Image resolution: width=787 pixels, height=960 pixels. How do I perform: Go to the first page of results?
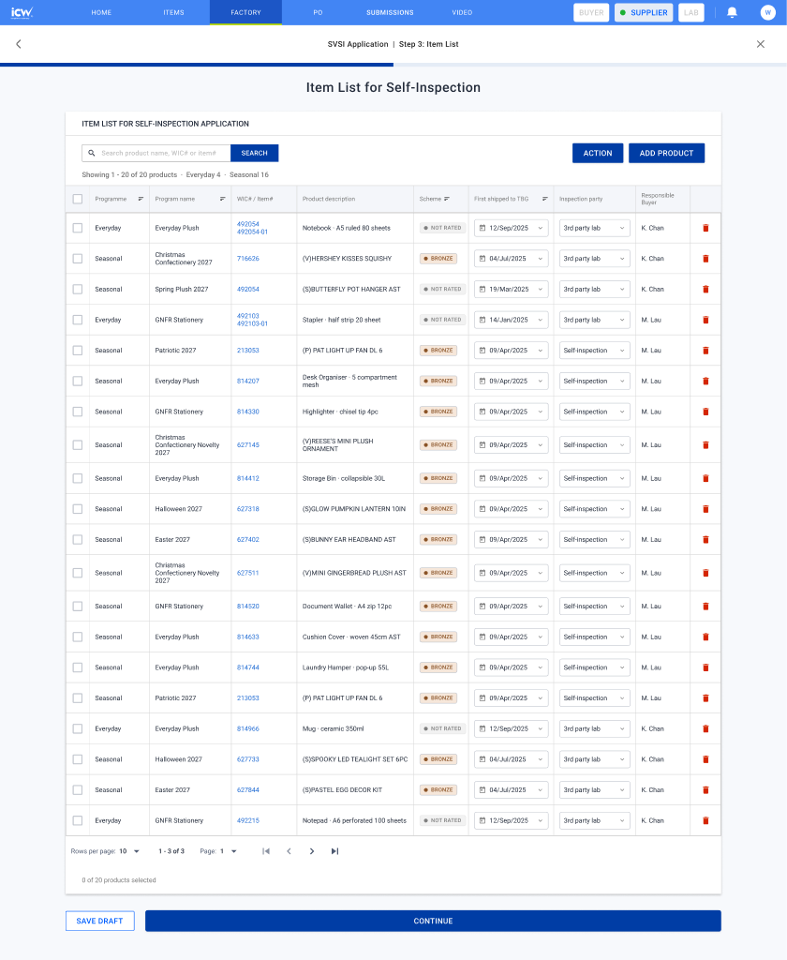[265, 851]
